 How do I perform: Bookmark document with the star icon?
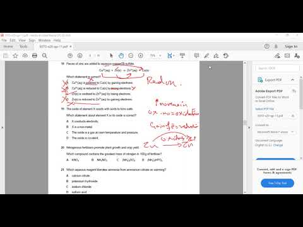click(x=15, y=55)
